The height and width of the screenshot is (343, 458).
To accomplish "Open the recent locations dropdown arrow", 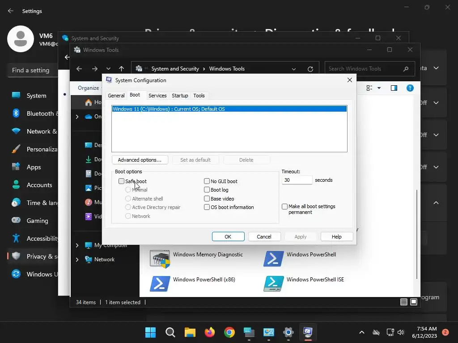I will click(108, 69).
